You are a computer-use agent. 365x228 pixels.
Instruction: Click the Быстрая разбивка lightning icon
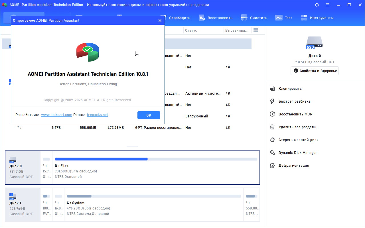(x=272, y=101)
